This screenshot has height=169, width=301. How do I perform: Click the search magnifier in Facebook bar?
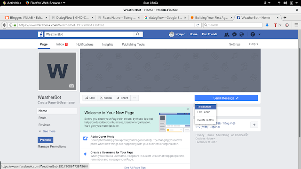[138, 34]
